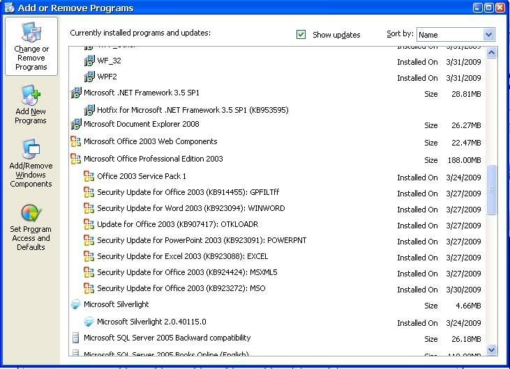Select Security Update for Office 2003 (KB914455): GPFILTff

click(x=188, y=192)
